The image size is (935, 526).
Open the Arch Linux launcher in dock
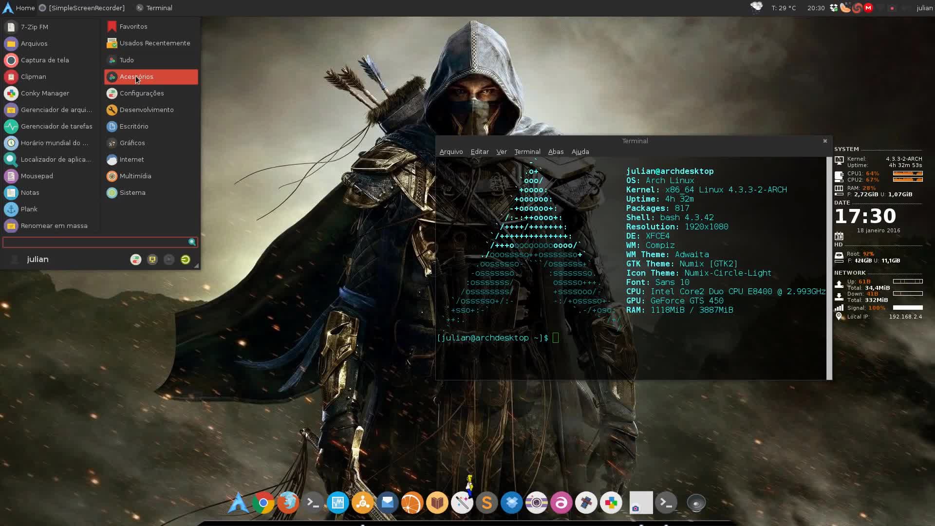238,503
